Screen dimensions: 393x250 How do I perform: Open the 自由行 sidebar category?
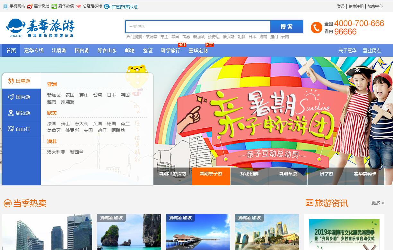tap(22, 129)
